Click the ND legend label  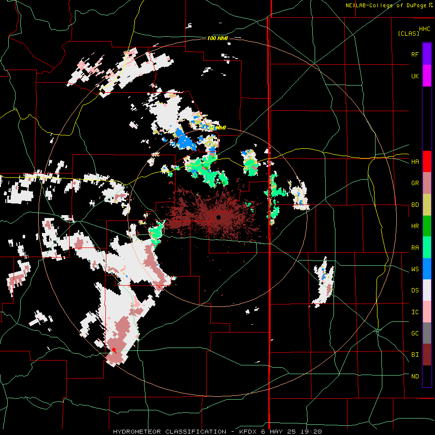(x=415, y=377)
